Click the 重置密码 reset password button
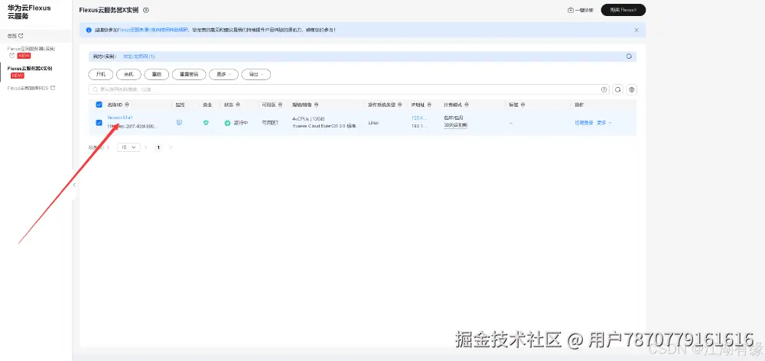The width and height of the screenshot is (765, 361). click(x=189, y=75)
